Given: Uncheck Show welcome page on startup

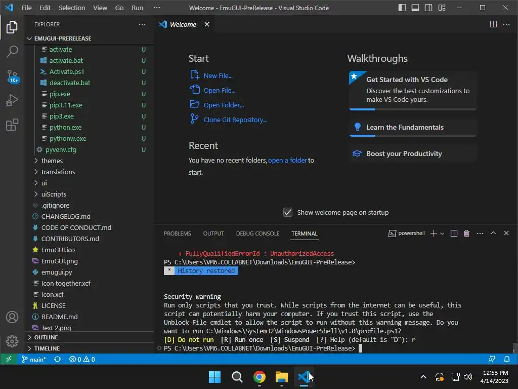Looking at the screenshot, I should point(288,212).
